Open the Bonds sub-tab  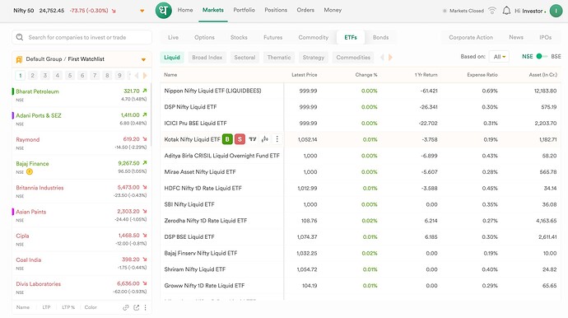pyautogui.click(x=380, y=37)
